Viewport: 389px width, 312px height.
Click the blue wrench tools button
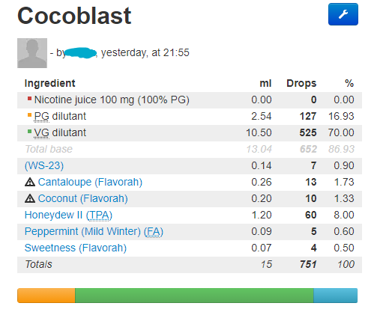[x=343, y=14]
